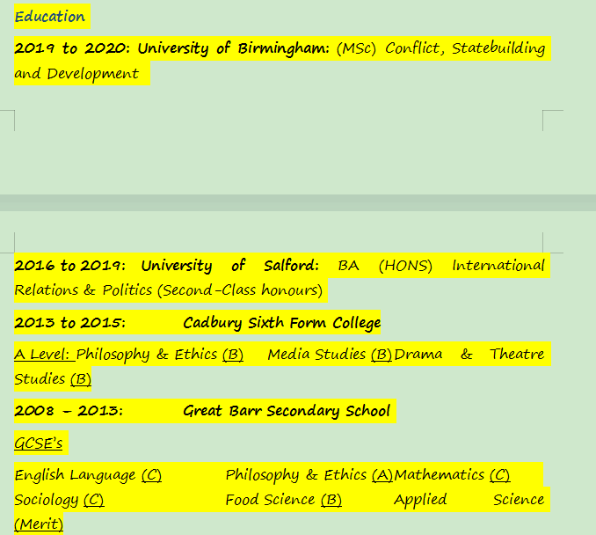This screenshot has height=535, width=596.
Task: Click the gray gap between pages
Action: (x=298, y=203)
